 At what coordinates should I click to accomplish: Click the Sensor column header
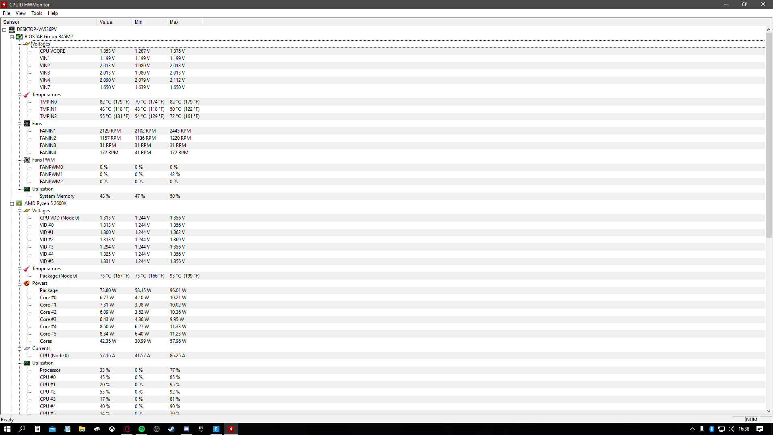click(x=49, y=22)
